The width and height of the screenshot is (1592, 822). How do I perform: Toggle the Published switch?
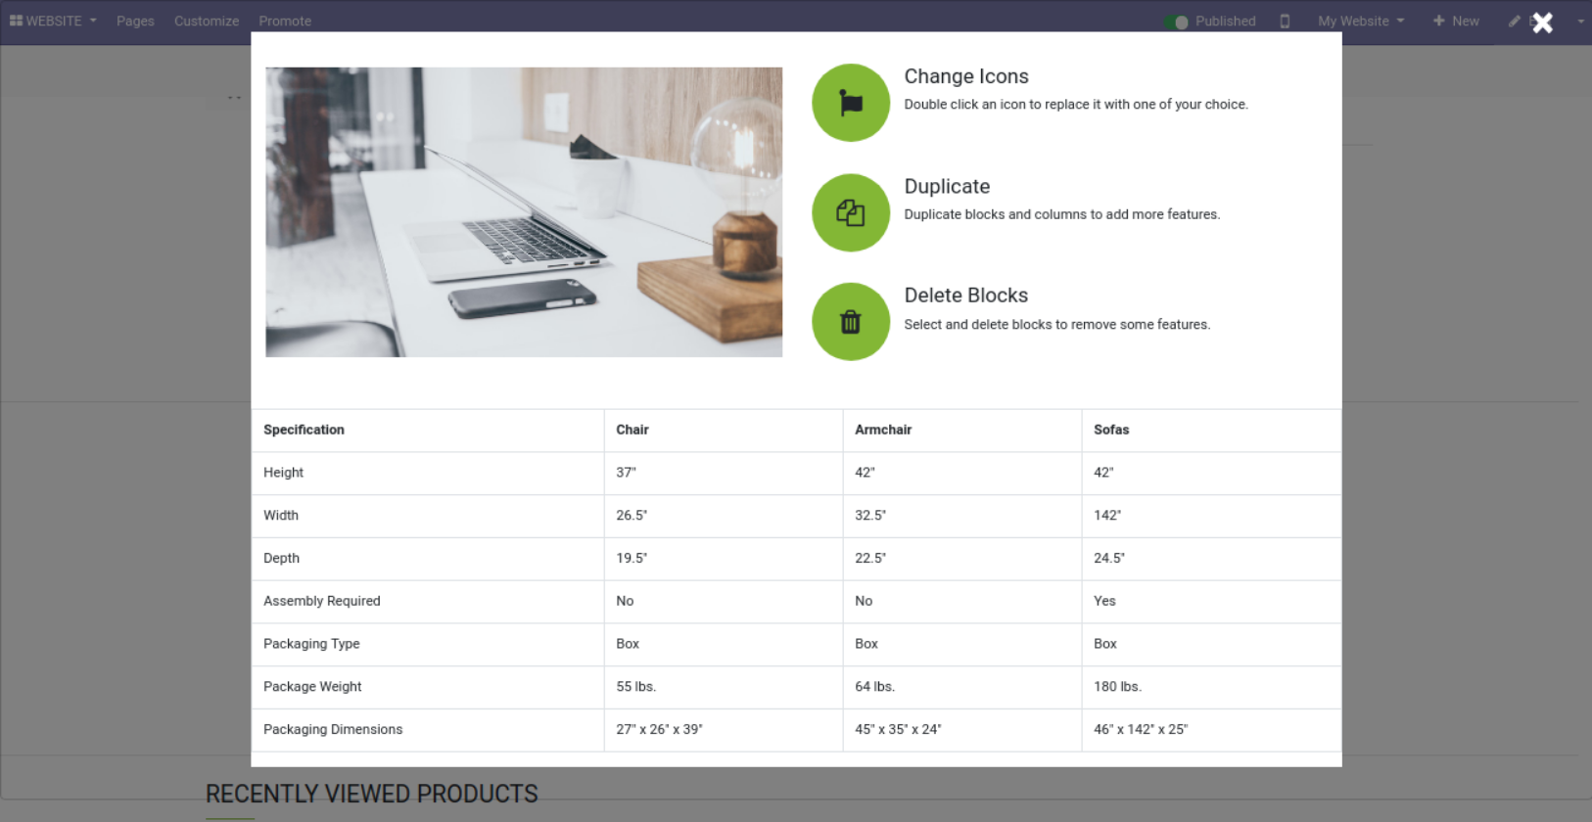coord(1176,22)
